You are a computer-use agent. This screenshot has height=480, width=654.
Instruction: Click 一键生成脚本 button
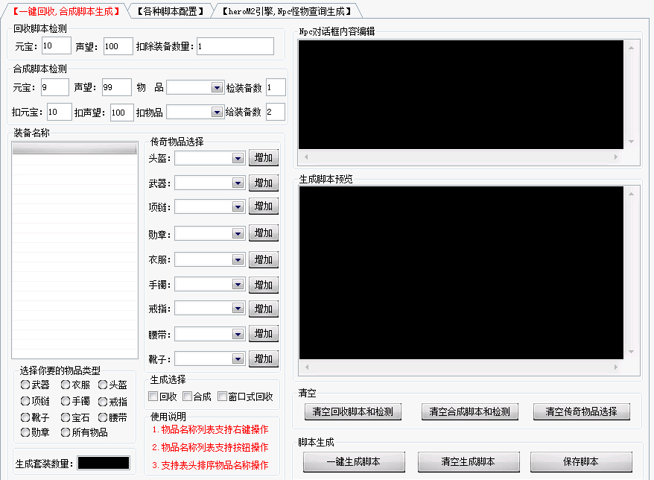coord(354,461)
